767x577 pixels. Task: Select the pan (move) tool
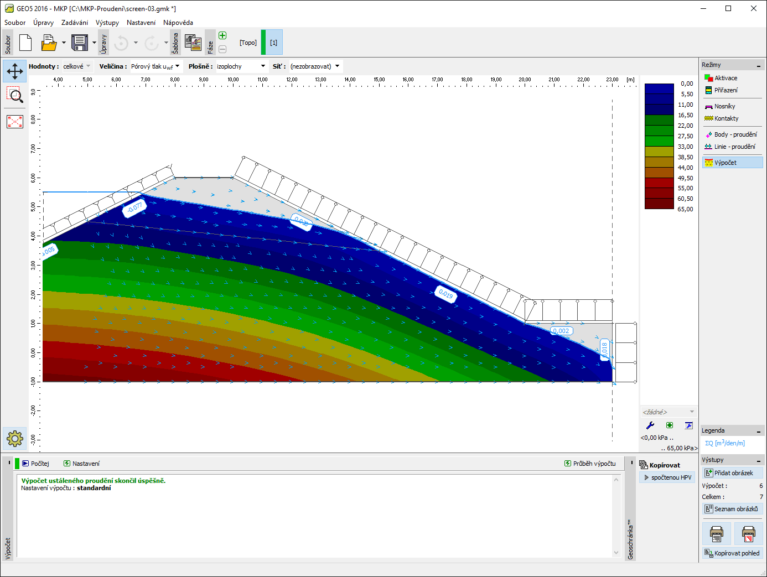[x=15, y=71]
